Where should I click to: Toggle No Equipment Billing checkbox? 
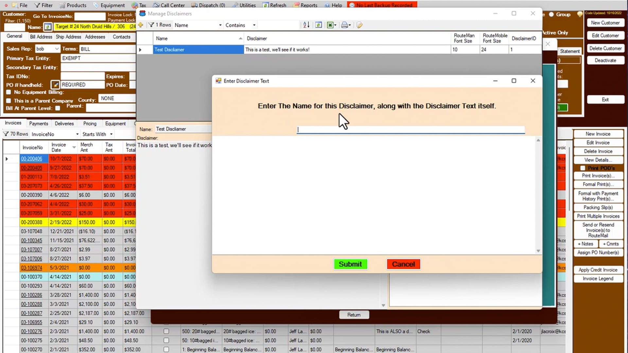pos(9,92)
